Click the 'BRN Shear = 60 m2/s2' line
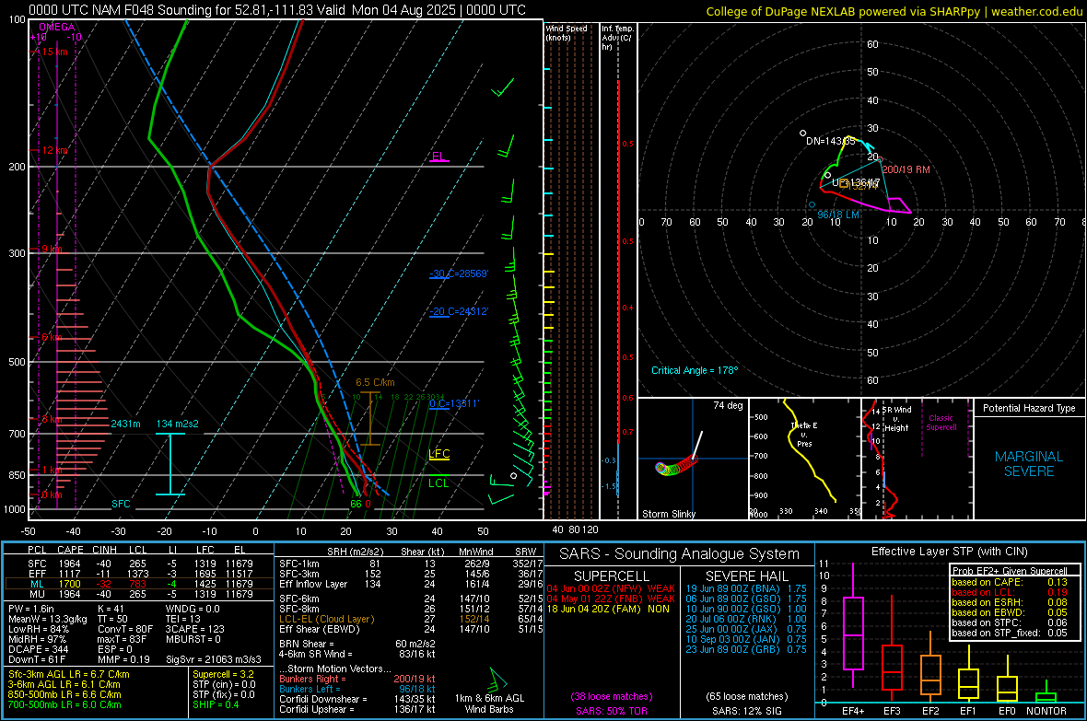 coord(357,644)
